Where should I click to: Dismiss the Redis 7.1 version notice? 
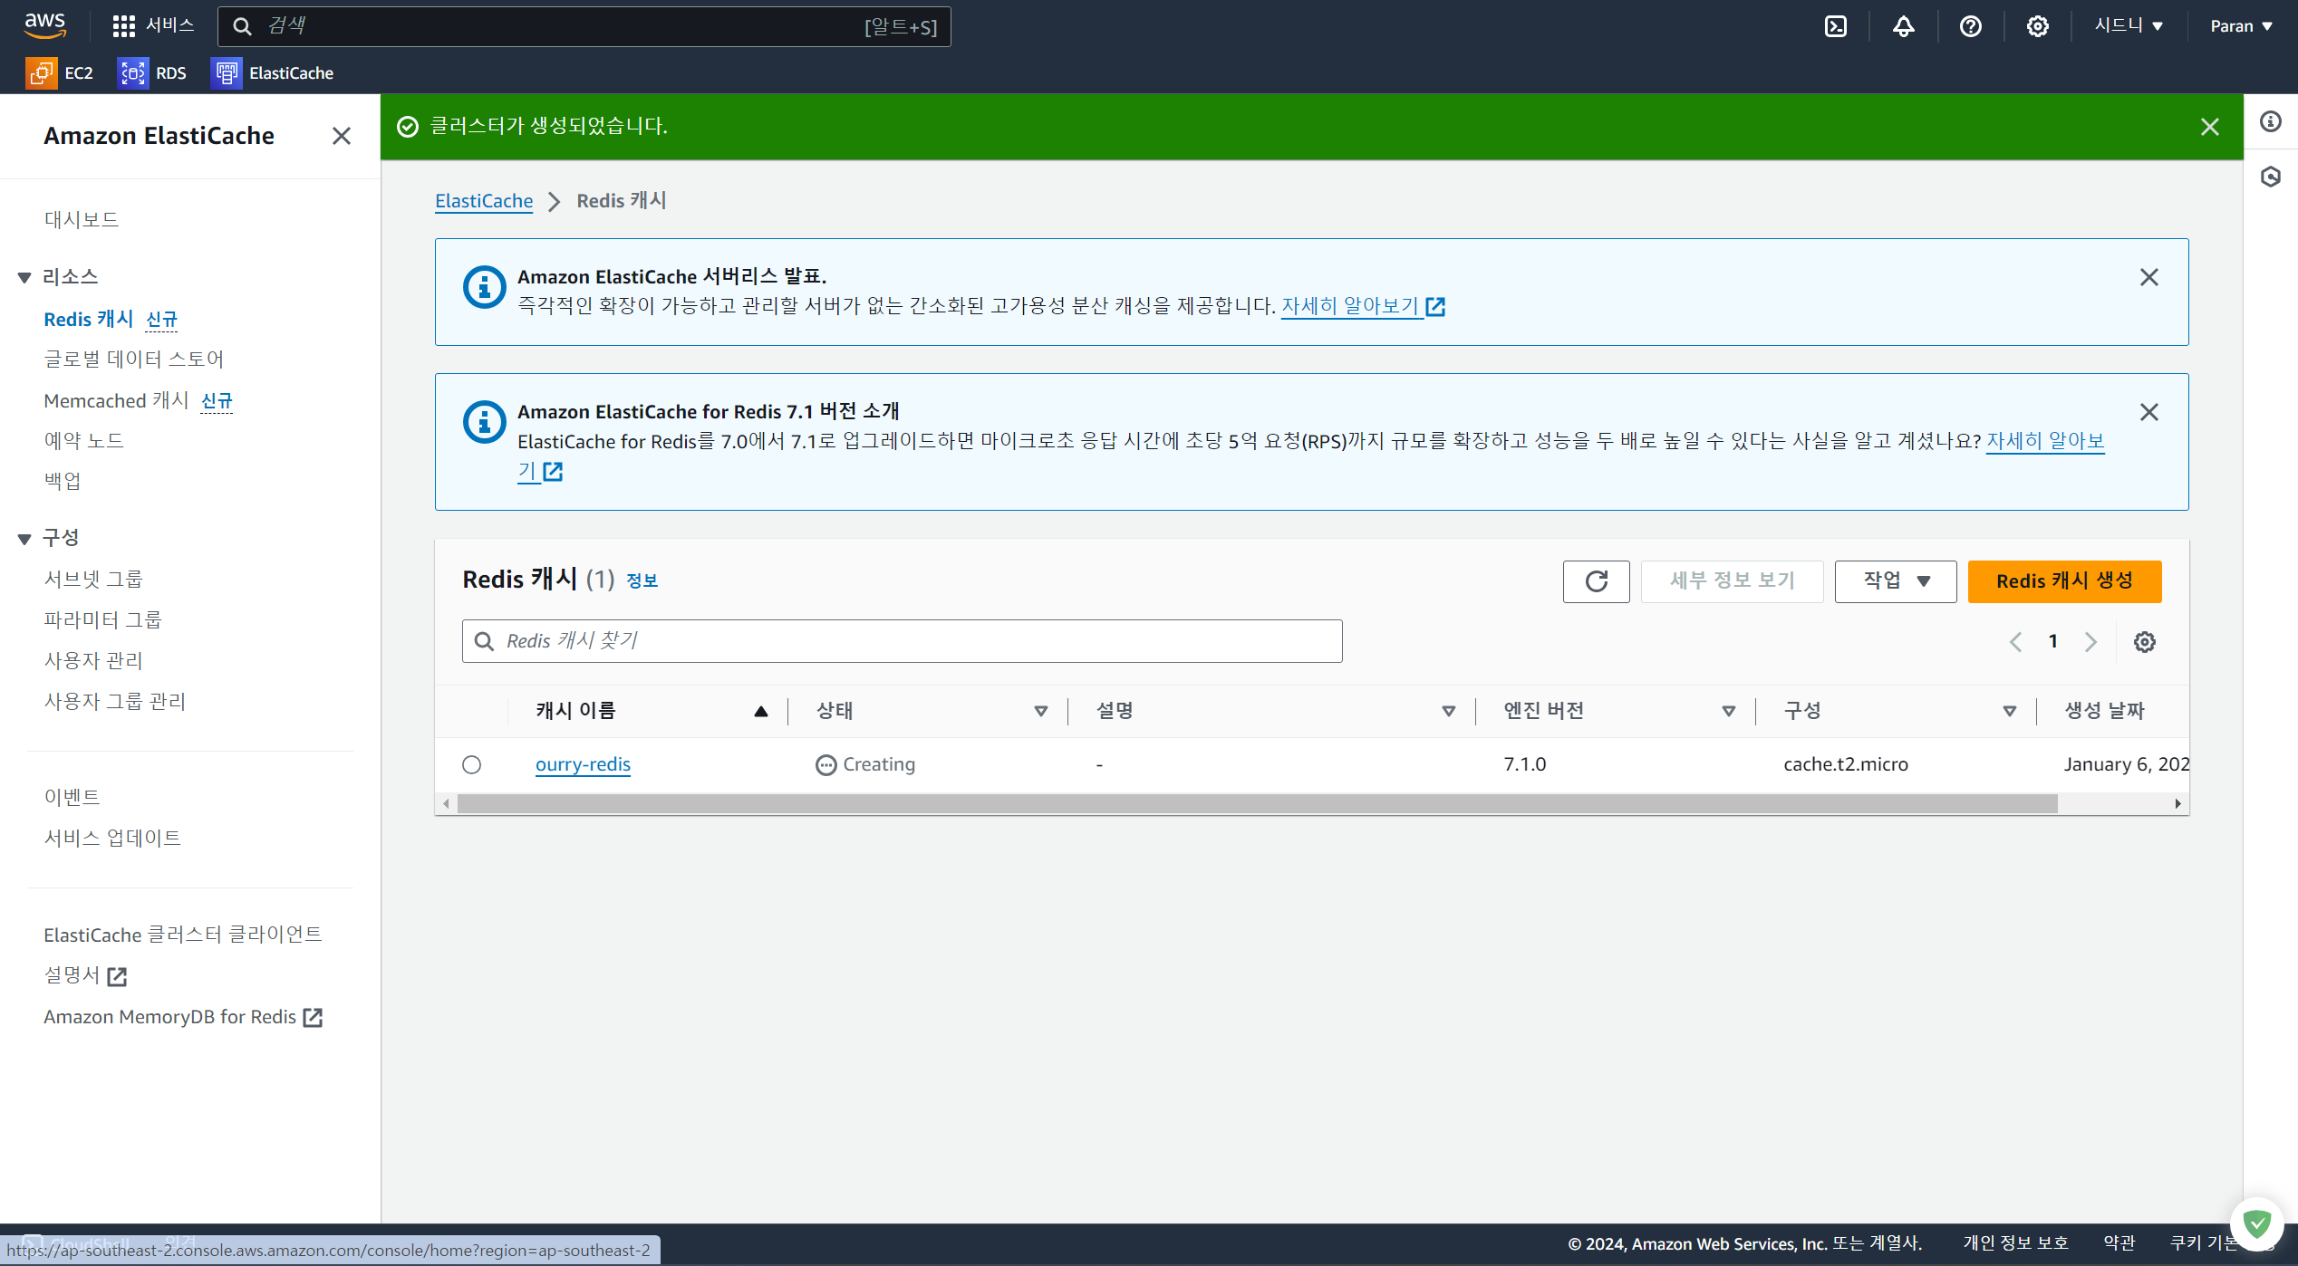2148,412
